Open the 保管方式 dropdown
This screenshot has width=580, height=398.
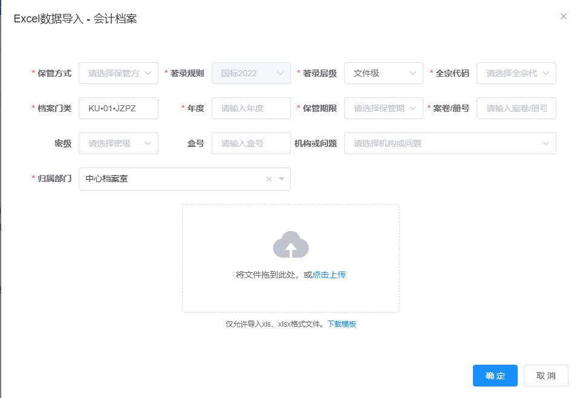pyautogui.click(x=119, y=73)
